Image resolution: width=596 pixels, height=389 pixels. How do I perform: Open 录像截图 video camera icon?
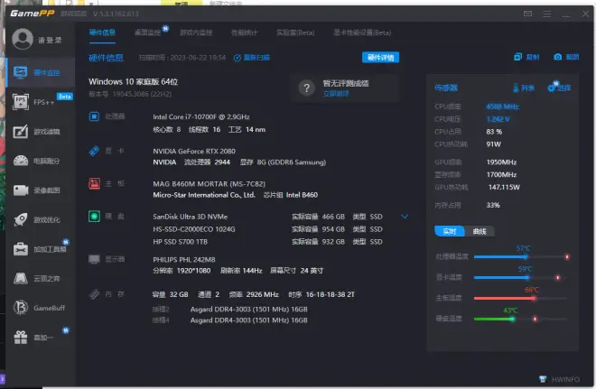pos(21,190)
